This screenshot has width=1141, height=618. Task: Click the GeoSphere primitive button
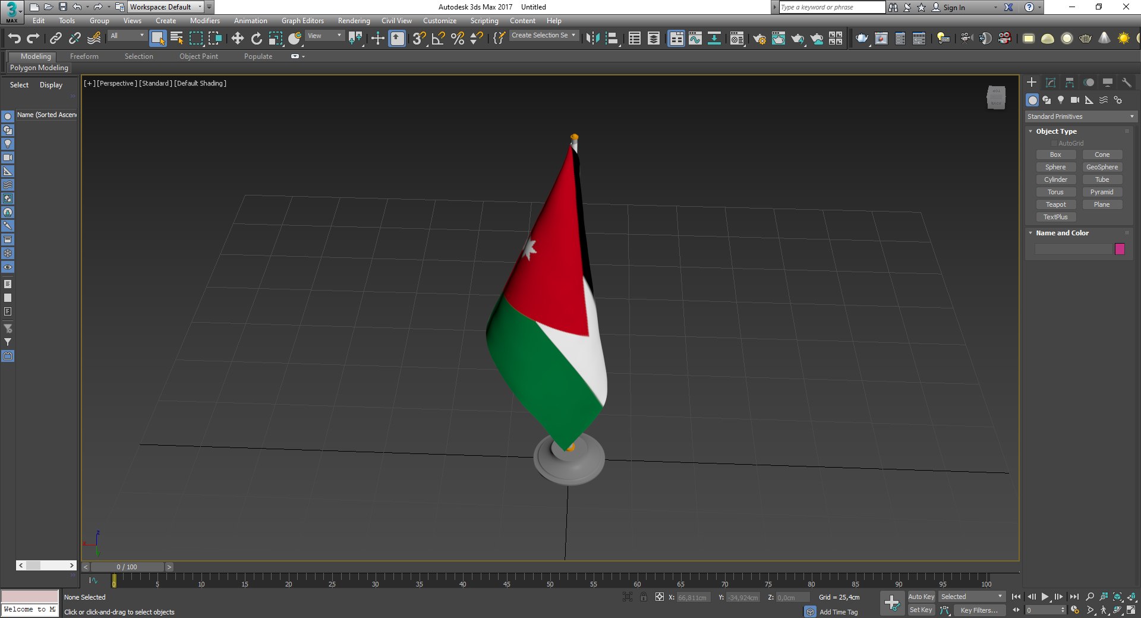(x=1102, y=167)
